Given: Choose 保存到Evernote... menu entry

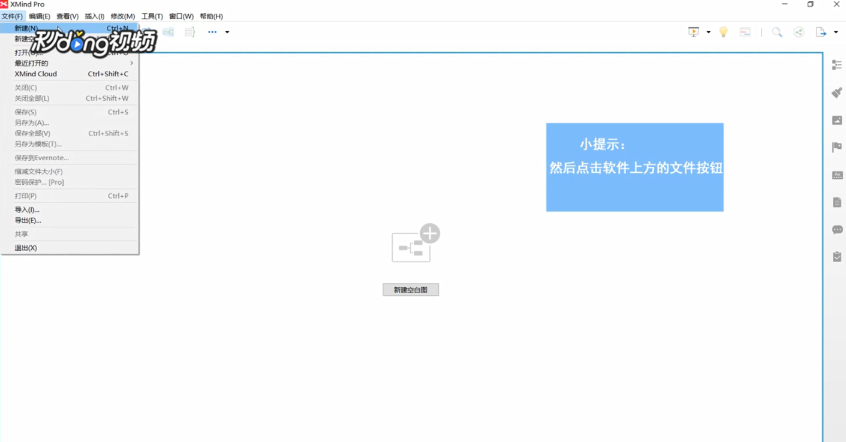Looking at the screenshot, I should (x=69, y=158).
